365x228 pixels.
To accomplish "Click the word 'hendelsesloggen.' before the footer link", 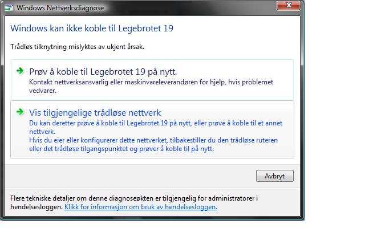I will click(36, 207).
